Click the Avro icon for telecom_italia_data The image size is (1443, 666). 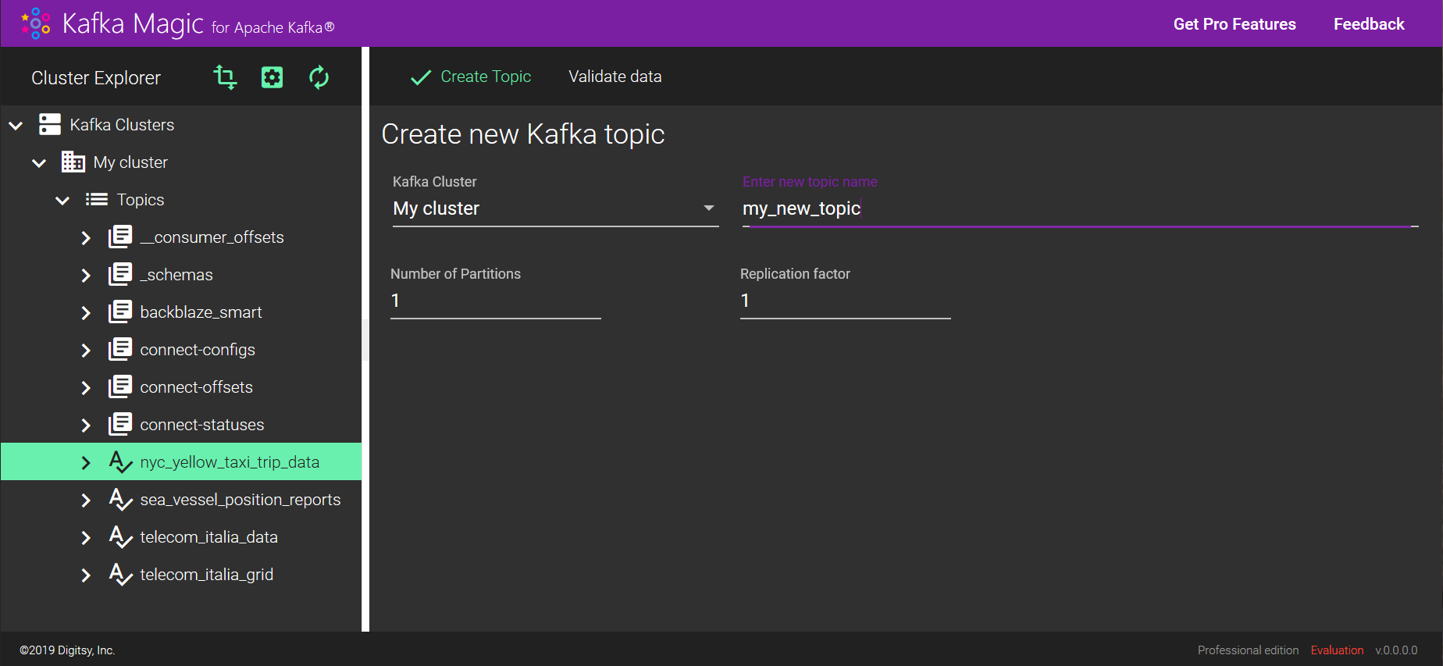click(x=120, y=536)
